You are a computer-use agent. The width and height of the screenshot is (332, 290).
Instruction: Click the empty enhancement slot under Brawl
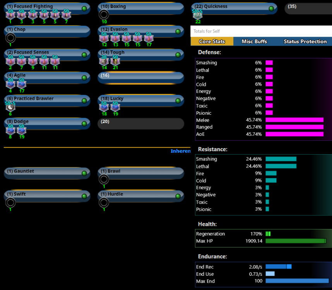pos(104,179)
